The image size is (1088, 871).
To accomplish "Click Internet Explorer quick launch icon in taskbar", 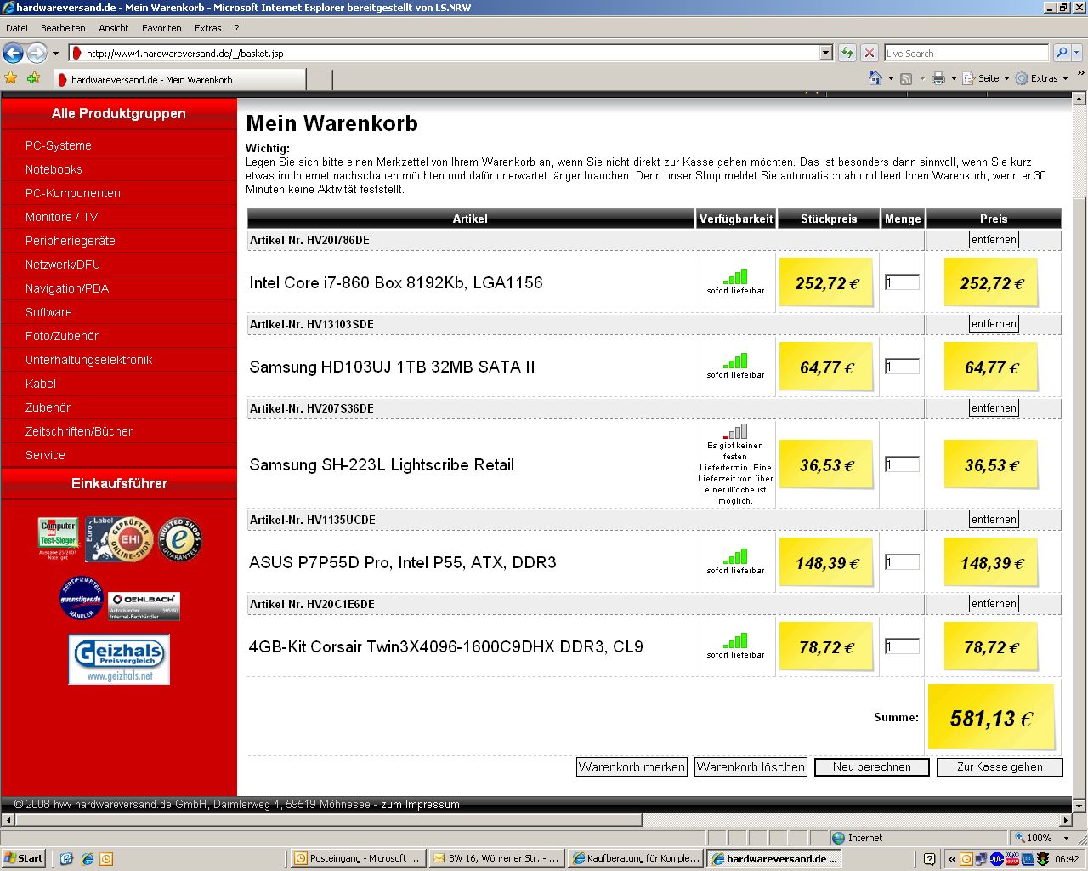I will [87, 858].
